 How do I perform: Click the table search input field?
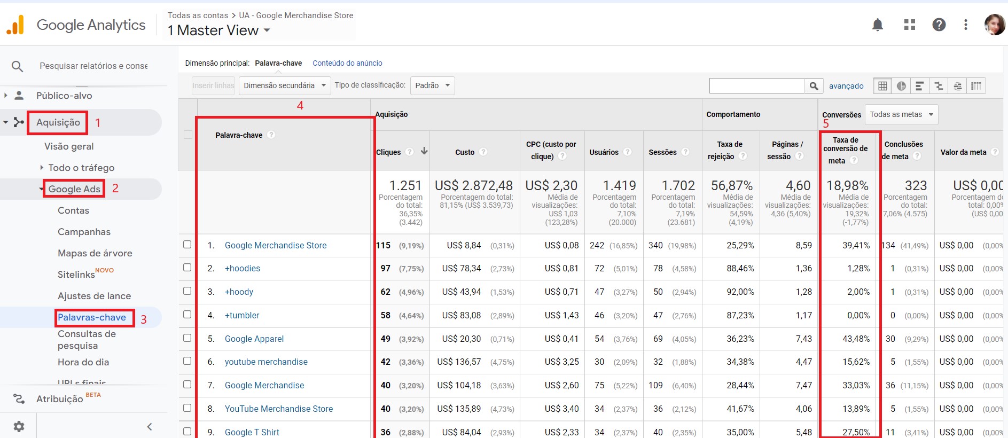pyautogui.click(x=757, y=86)
